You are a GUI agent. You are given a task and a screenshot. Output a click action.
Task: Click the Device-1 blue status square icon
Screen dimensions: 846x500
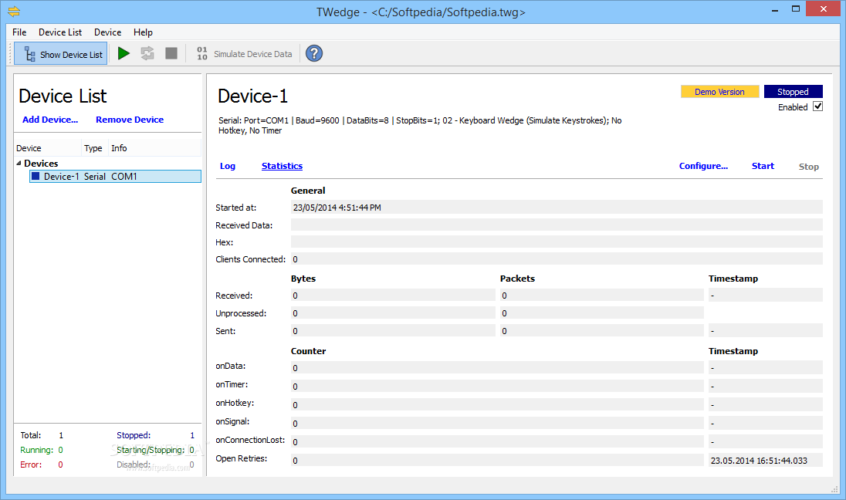point(36,176)
